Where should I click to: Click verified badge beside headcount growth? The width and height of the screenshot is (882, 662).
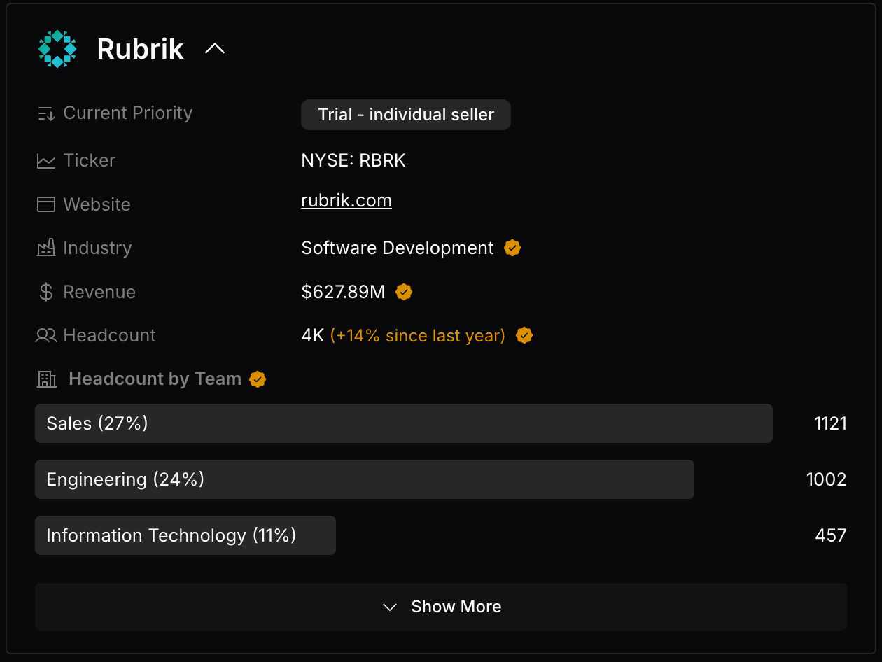pyautogui.click(x=524, y=336)
